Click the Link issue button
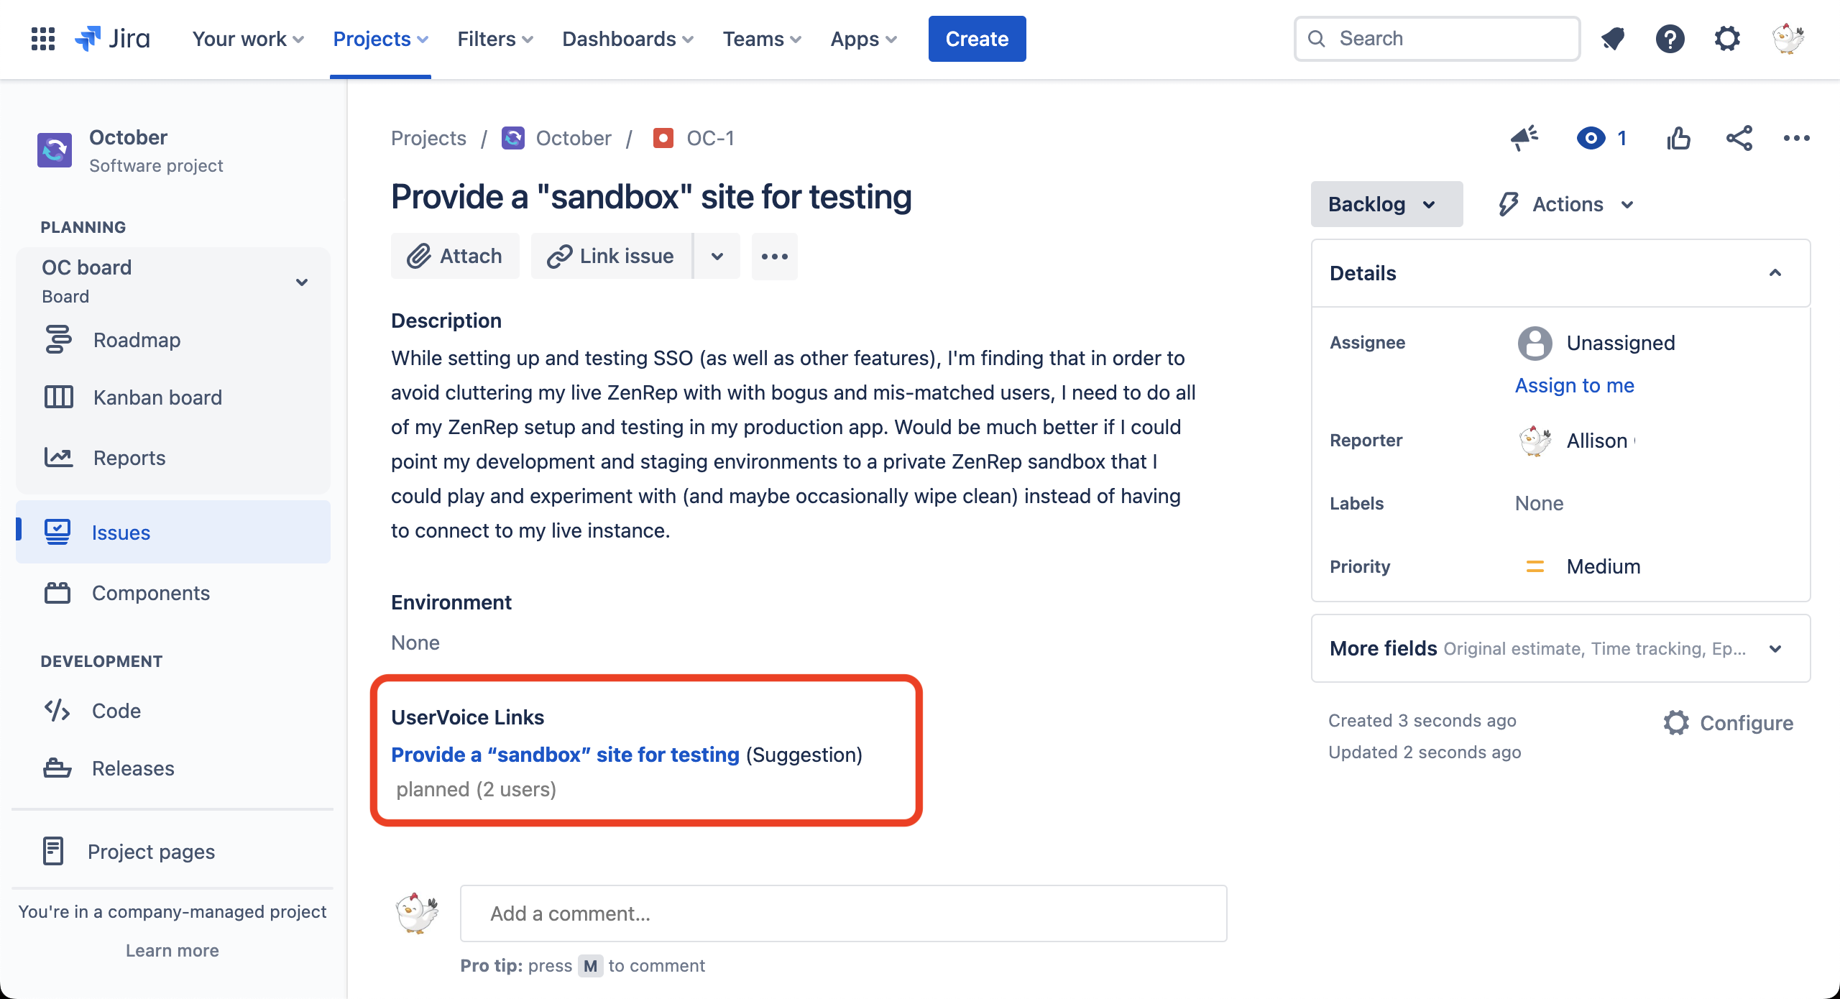This screenshot has height=999, width=1840. coord(611,256)
